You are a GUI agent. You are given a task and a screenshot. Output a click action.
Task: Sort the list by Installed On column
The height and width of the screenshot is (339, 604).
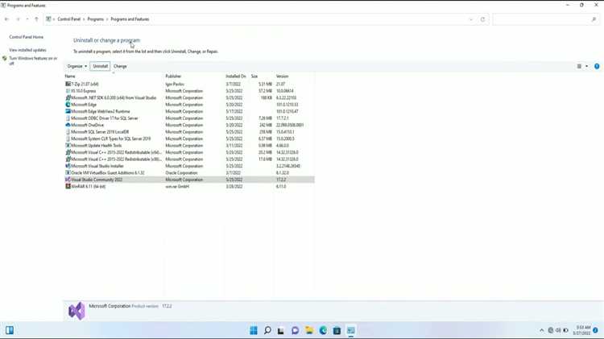tap(236, 76)
